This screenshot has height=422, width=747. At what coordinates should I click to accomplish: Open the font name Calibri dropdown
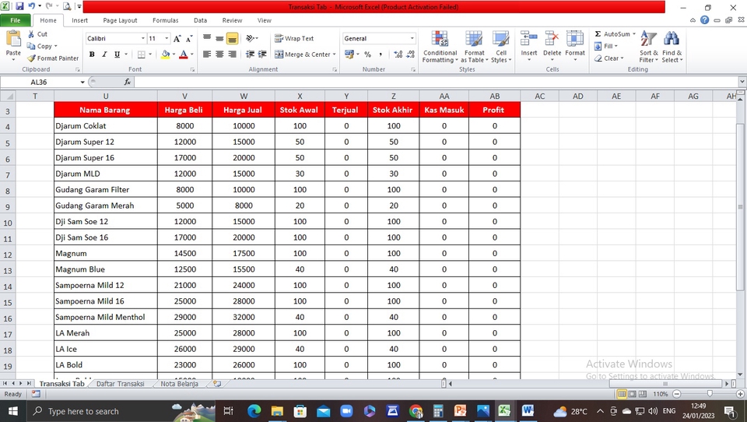pos(142,39)
